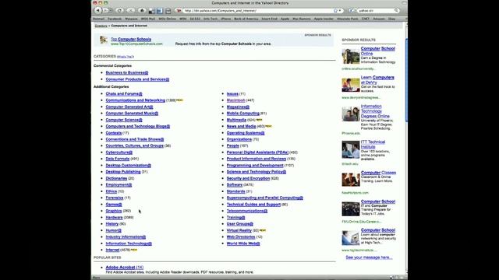Open Personal Digital Assistants (PDAs) category
The image size is (499, 280).
click(257, 152)
